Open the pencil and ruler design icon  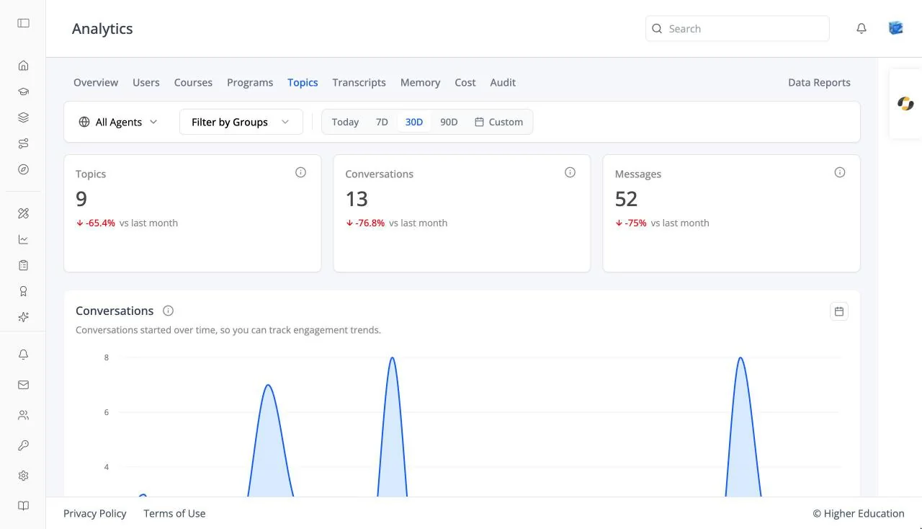coord(23,213)
